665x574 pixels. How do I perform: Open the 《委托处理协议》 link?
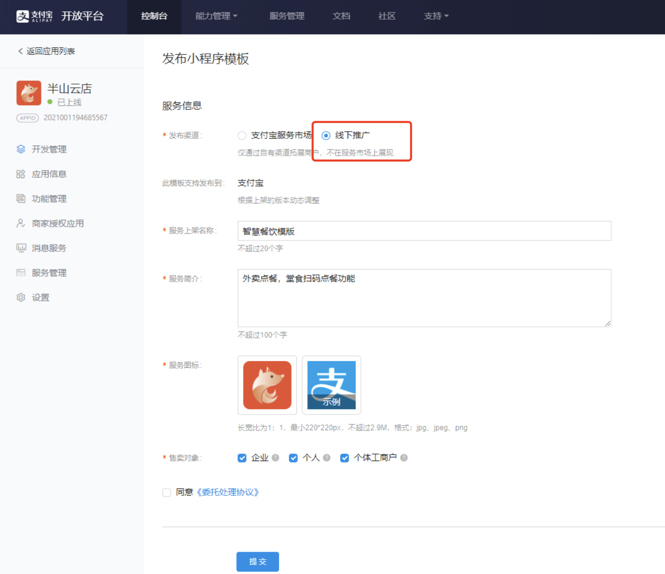click(228, 492)
